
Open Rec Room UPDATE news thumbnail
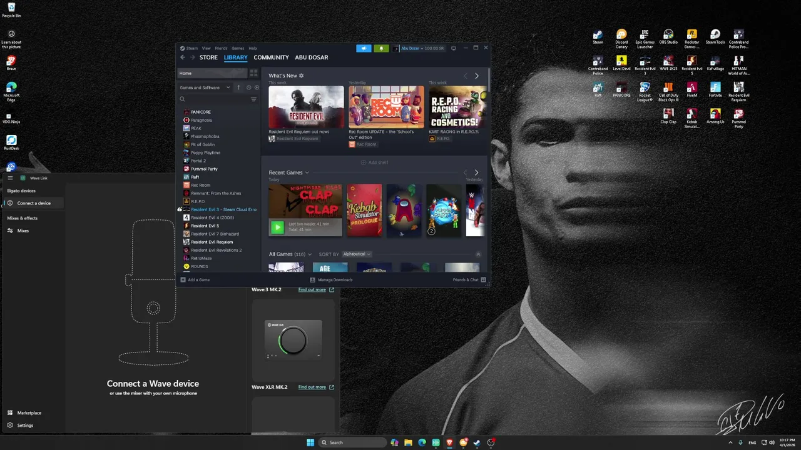coord(386,107)
